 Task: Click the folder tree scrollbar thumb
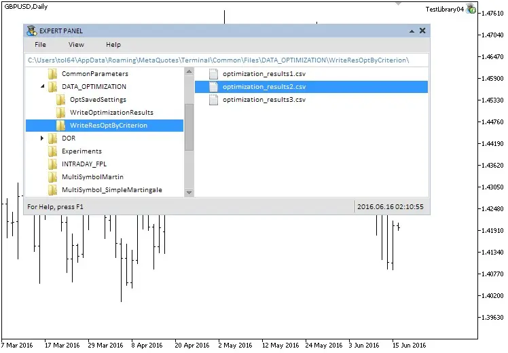(x=189, y=127)
